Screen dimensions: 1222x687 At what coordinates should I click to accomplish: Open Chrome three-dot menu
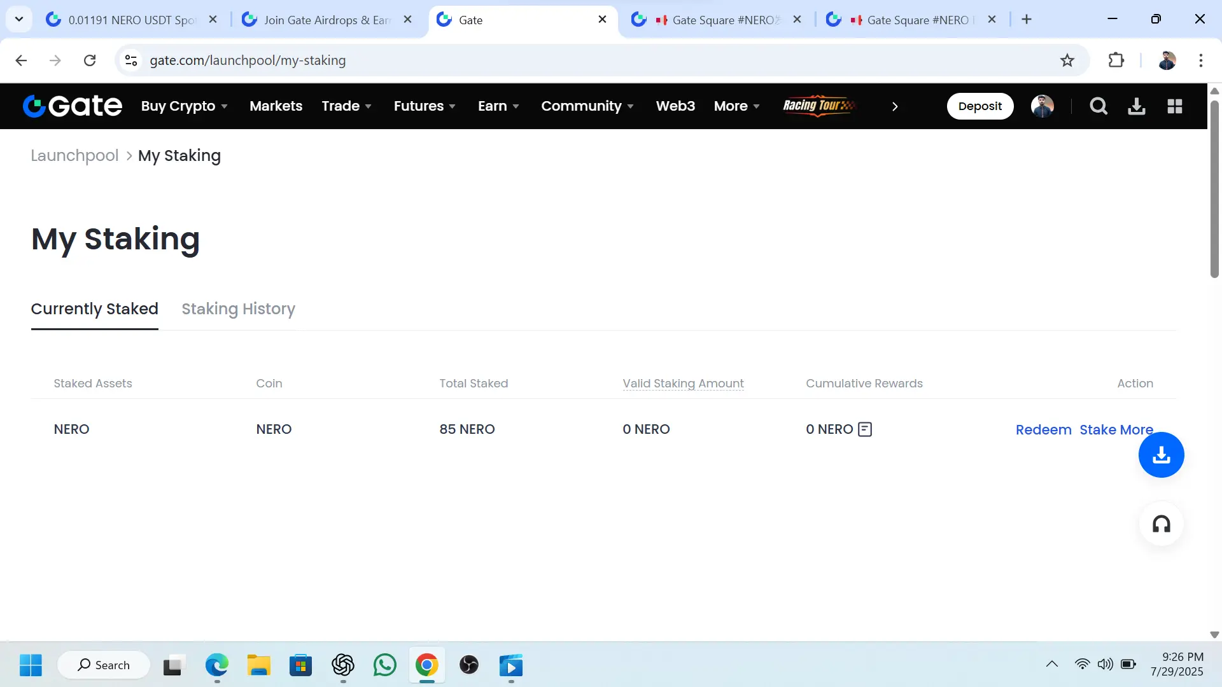(1201, 60)
